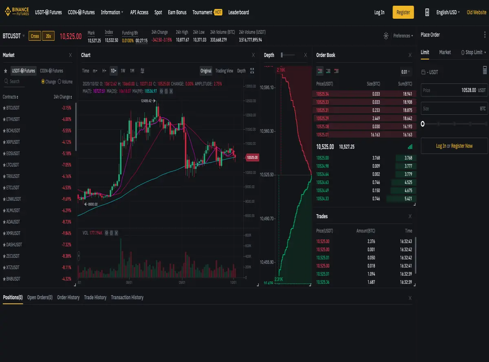Open the calculator icon in Place Order

[485, 70]
